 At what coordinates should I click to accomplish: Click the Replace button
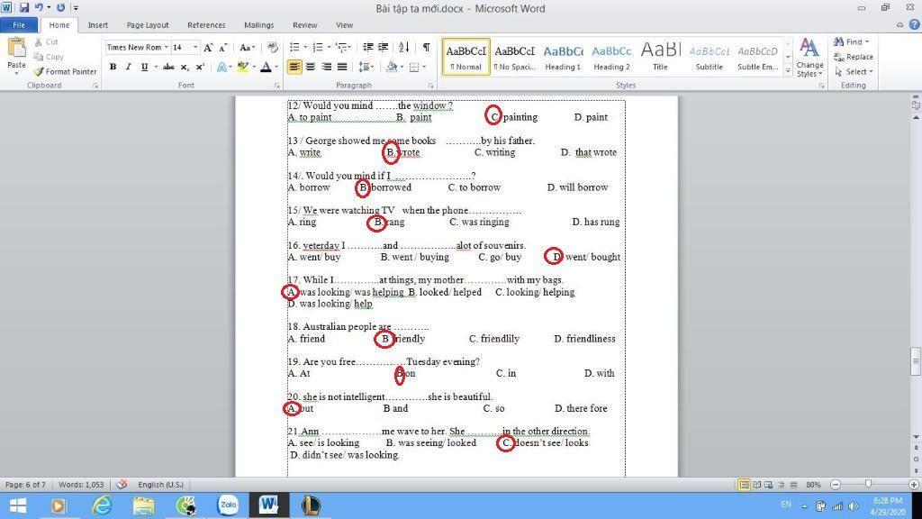tap(854, 57)
